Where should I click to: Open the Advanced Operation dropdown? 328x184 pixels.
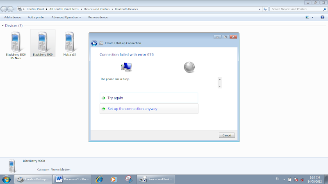tap(66, 17)
